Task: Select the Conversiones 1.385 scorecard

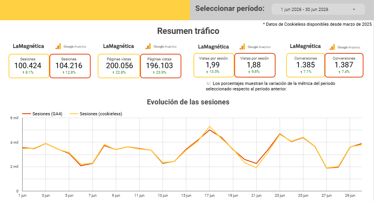Action: click(305, 65)
